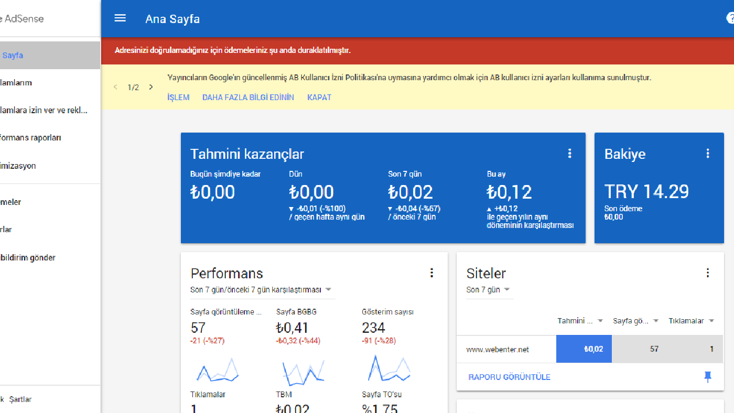
Task: Pin the Siteler card
Action: (708, 377)
